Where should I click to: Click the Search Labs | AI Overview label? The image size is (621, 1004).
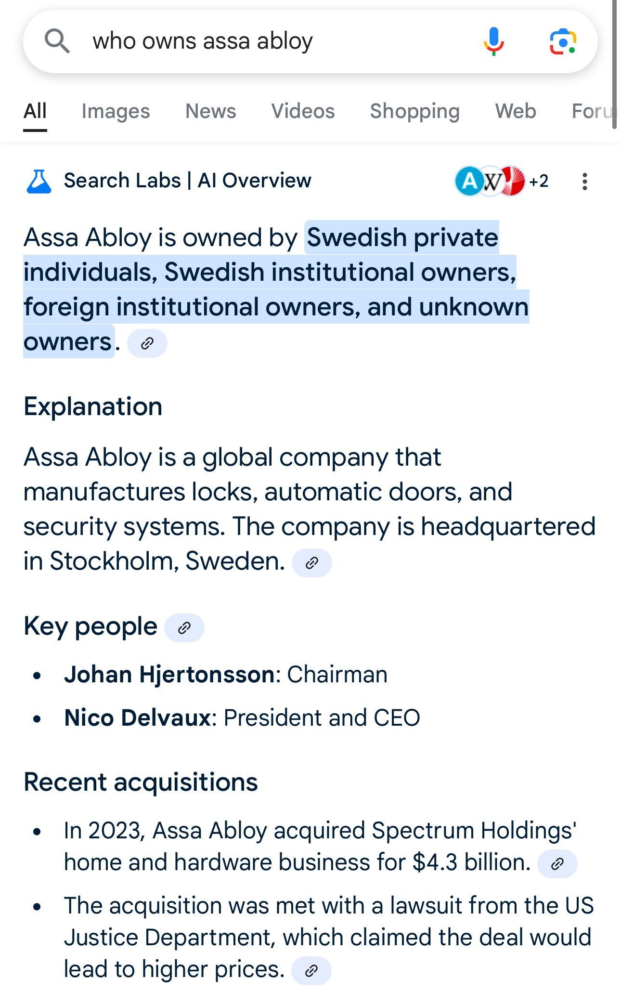point(187,181)
